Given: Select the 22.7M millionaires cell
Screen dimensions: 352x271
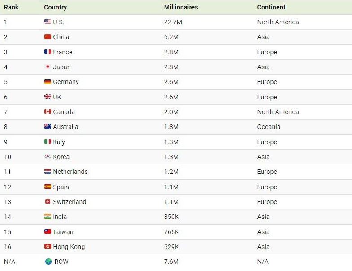Looking at the screenshot, I should pyautogui.click(x=173, y=22).
